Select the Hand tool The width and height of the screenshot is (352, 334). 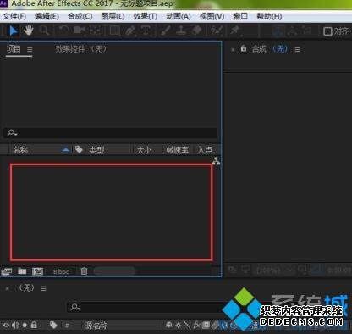(x=28, y=31)
